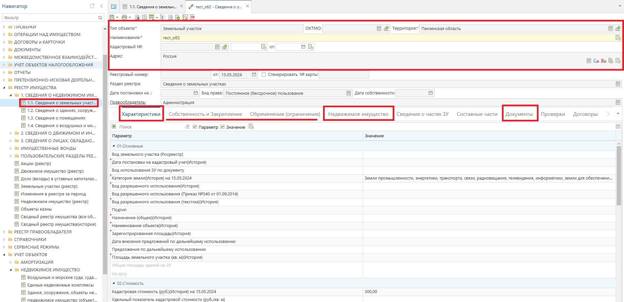This screenshot has width=624, height=302.
Task: Click the blue document icon in toolbar
Action: (x=170, y=17)
